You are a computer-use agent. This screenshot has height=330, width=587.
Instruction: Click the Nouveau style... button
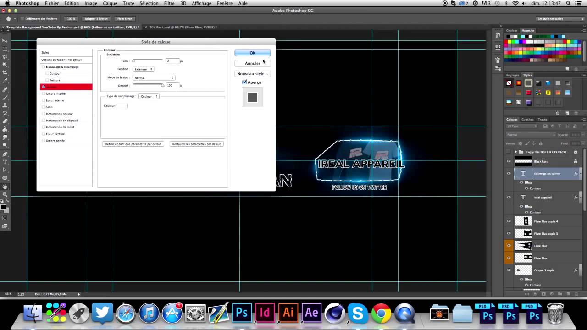click(252, 74)
